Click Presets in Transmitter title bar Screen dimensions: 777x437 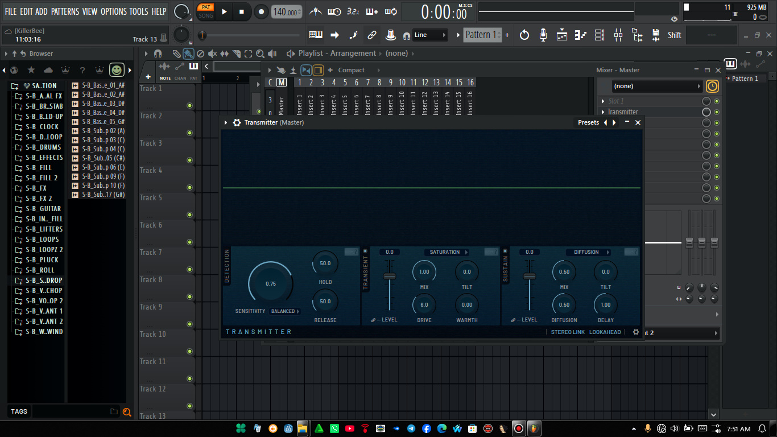point(588,122)
